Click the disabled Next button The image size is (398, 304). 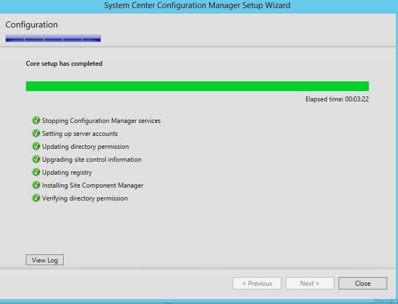click(x=309, y=283)
